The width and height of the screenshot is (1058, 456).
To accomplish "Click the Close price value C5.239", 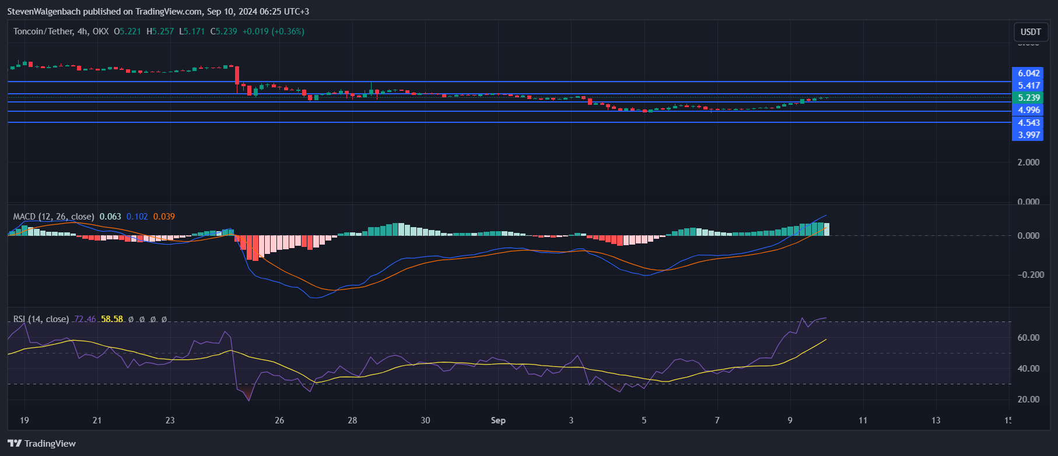I will 223,31.
